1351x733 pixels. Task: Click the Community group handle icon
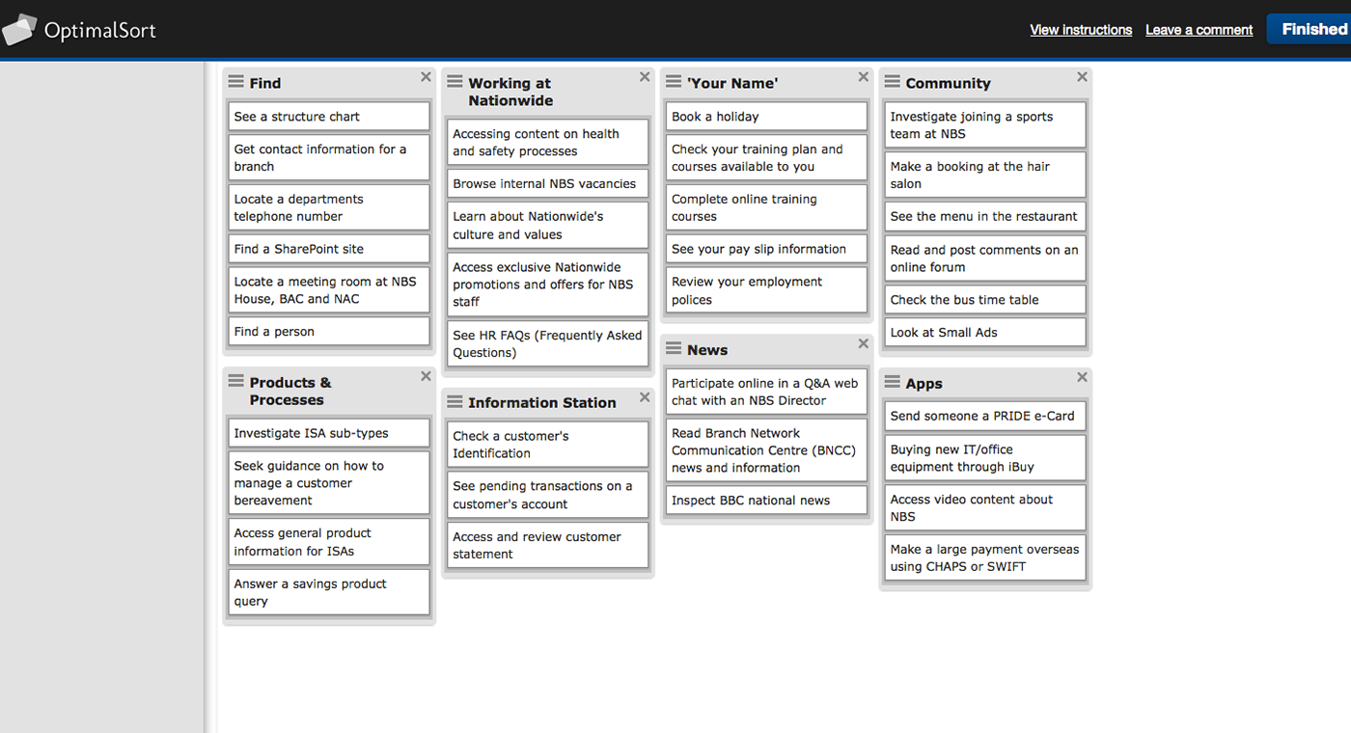pyautogui.click(x=893, y=82)
